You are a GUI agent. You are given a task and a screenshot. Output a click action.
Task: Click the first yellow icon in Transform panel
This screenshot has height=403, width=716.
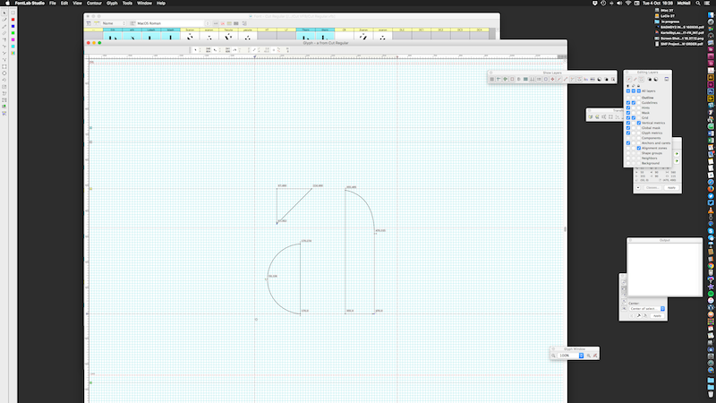(591, 116)
